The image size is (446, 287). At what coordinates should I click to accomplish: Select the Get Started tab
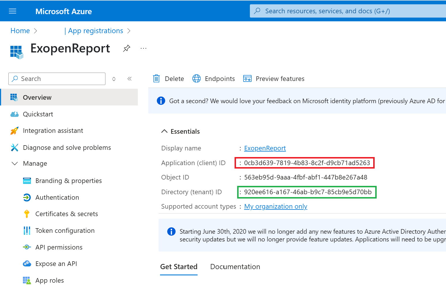(x=179, y=267)
